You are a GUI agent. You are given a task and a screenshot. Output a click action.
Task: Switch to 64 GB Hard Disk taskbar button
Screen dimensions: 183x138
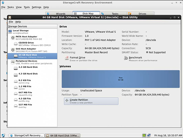63,135
